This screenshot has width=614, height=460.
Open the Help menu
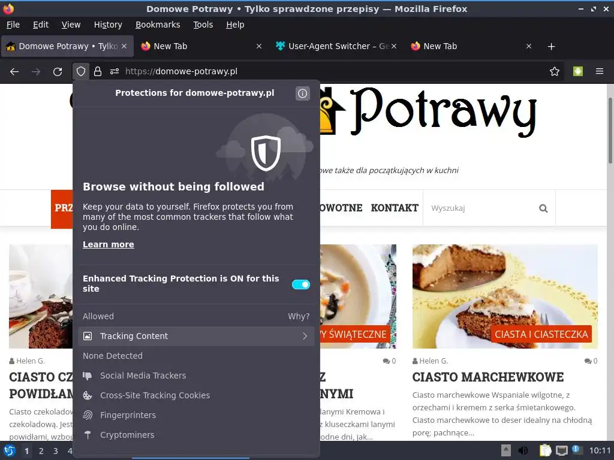point(235,25)
